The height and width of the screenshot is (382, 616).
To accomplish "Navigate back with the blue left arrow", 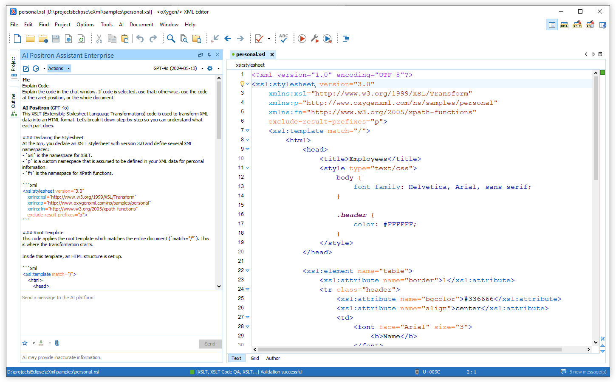I will click(x=228, y=39).
